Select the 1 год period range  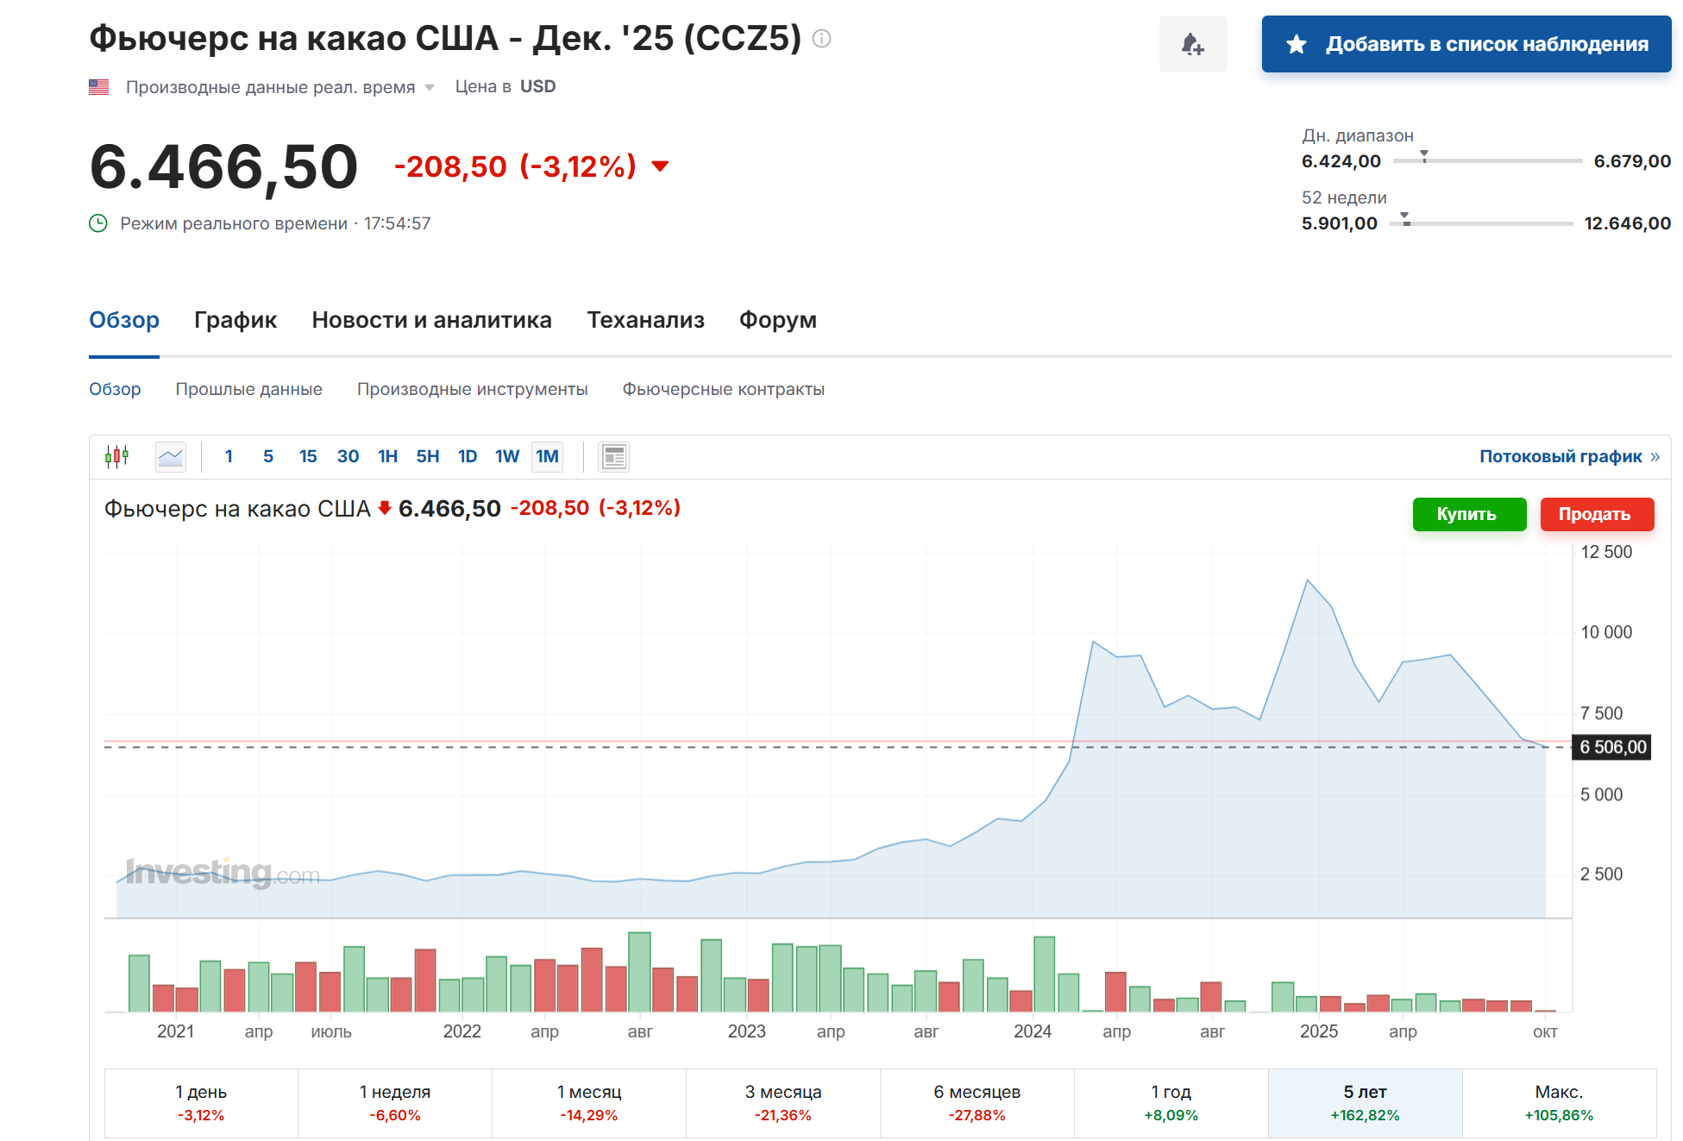pos(1171,1103)
